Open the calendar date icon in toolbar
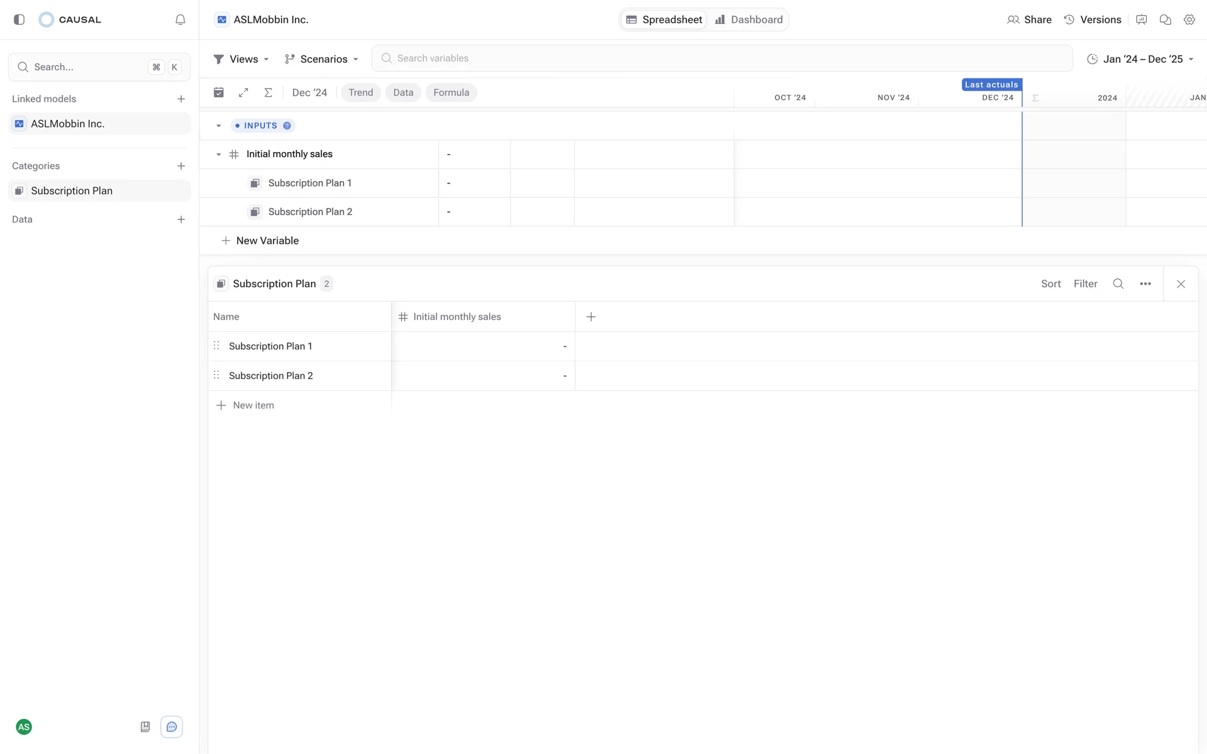Image resolution: width=1207 pixels, height=754 pixels. click(219, 92)
